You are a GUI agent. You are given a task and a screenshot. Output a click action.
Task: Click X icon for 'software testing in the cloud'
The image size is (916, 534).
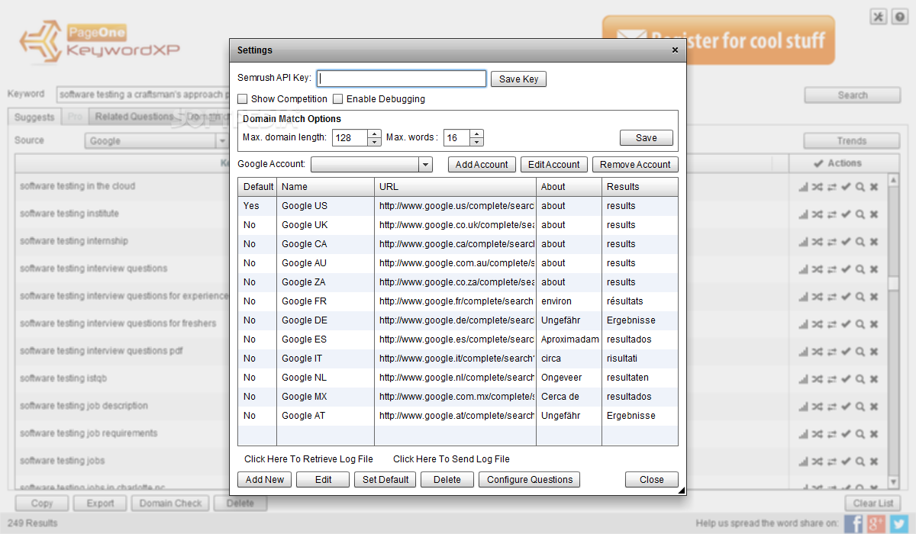(874, 187)
